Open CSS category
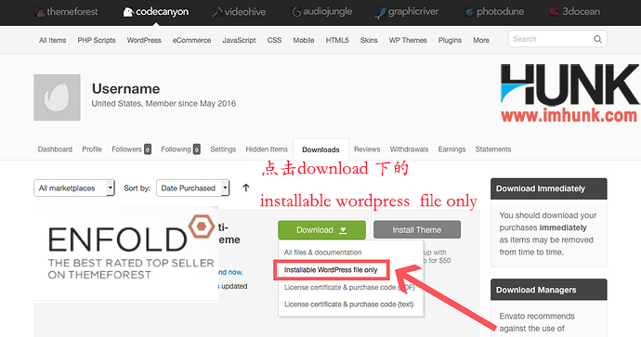The image size is (641, 337). (274, 40)
